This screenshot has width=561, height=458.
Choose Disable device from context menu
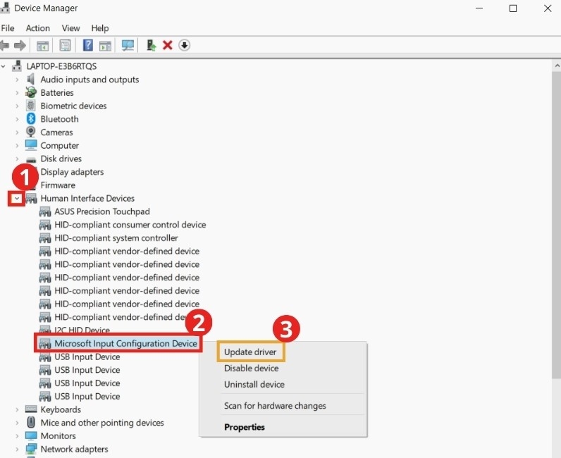[x=251, y=369]
